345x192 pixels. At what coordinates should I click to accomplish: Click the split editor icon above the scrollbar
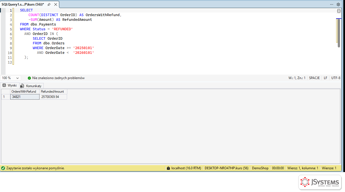click(x=339, y=11)
